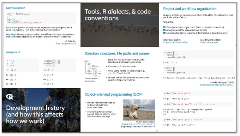Select the Tools, R dialects title slide
This screenshot has height=136, width=240.
(x=120, y=25)
